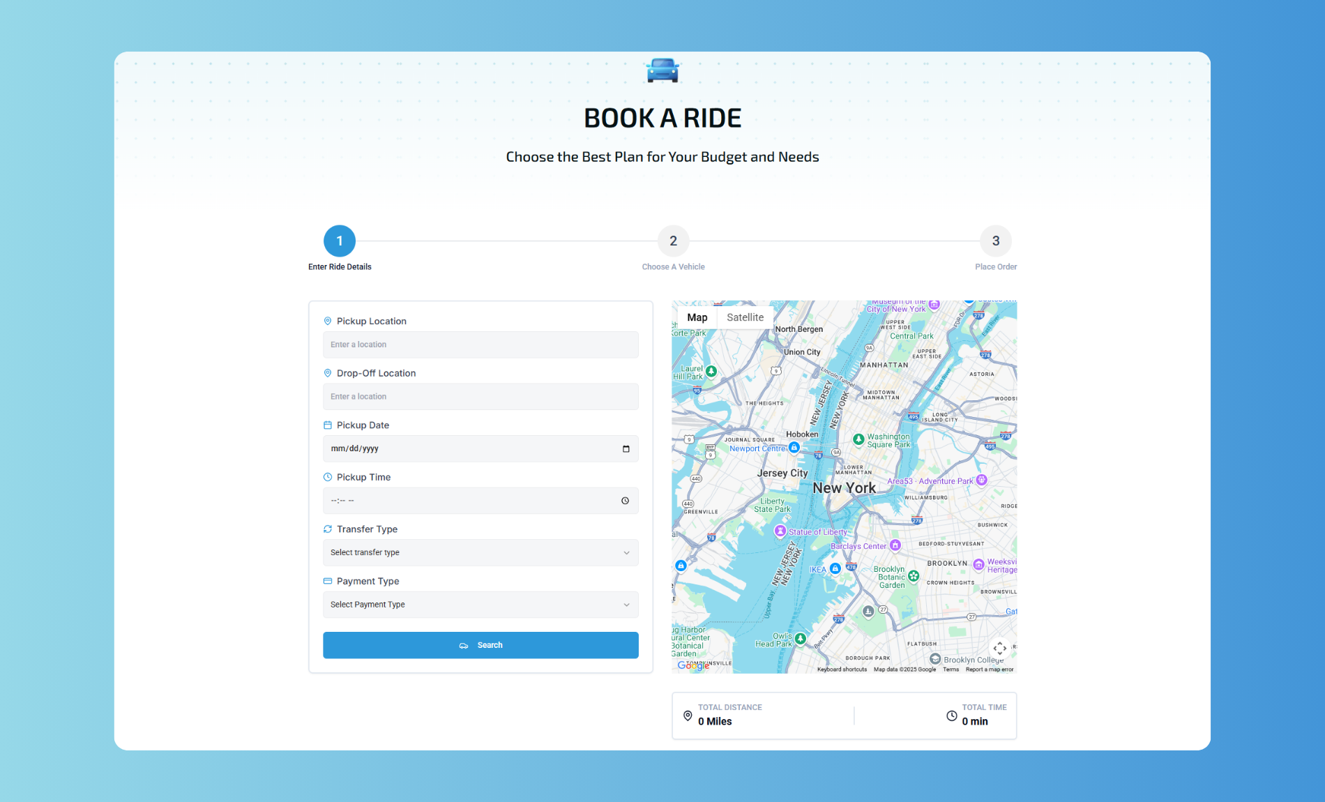This screenshot has width=1325, height=802.
Task: Click the Newport Centre shopping marker
Action: pyautogui.click(x=794, y=447)
